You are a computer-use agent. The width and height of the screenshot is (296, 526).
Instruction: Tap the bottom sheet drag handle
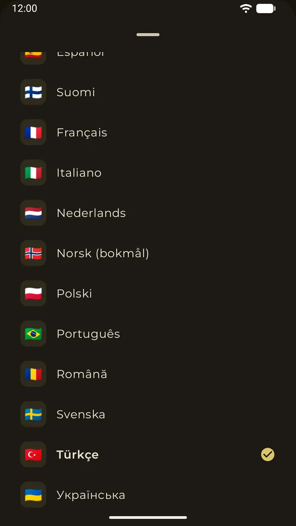(148, 35)
